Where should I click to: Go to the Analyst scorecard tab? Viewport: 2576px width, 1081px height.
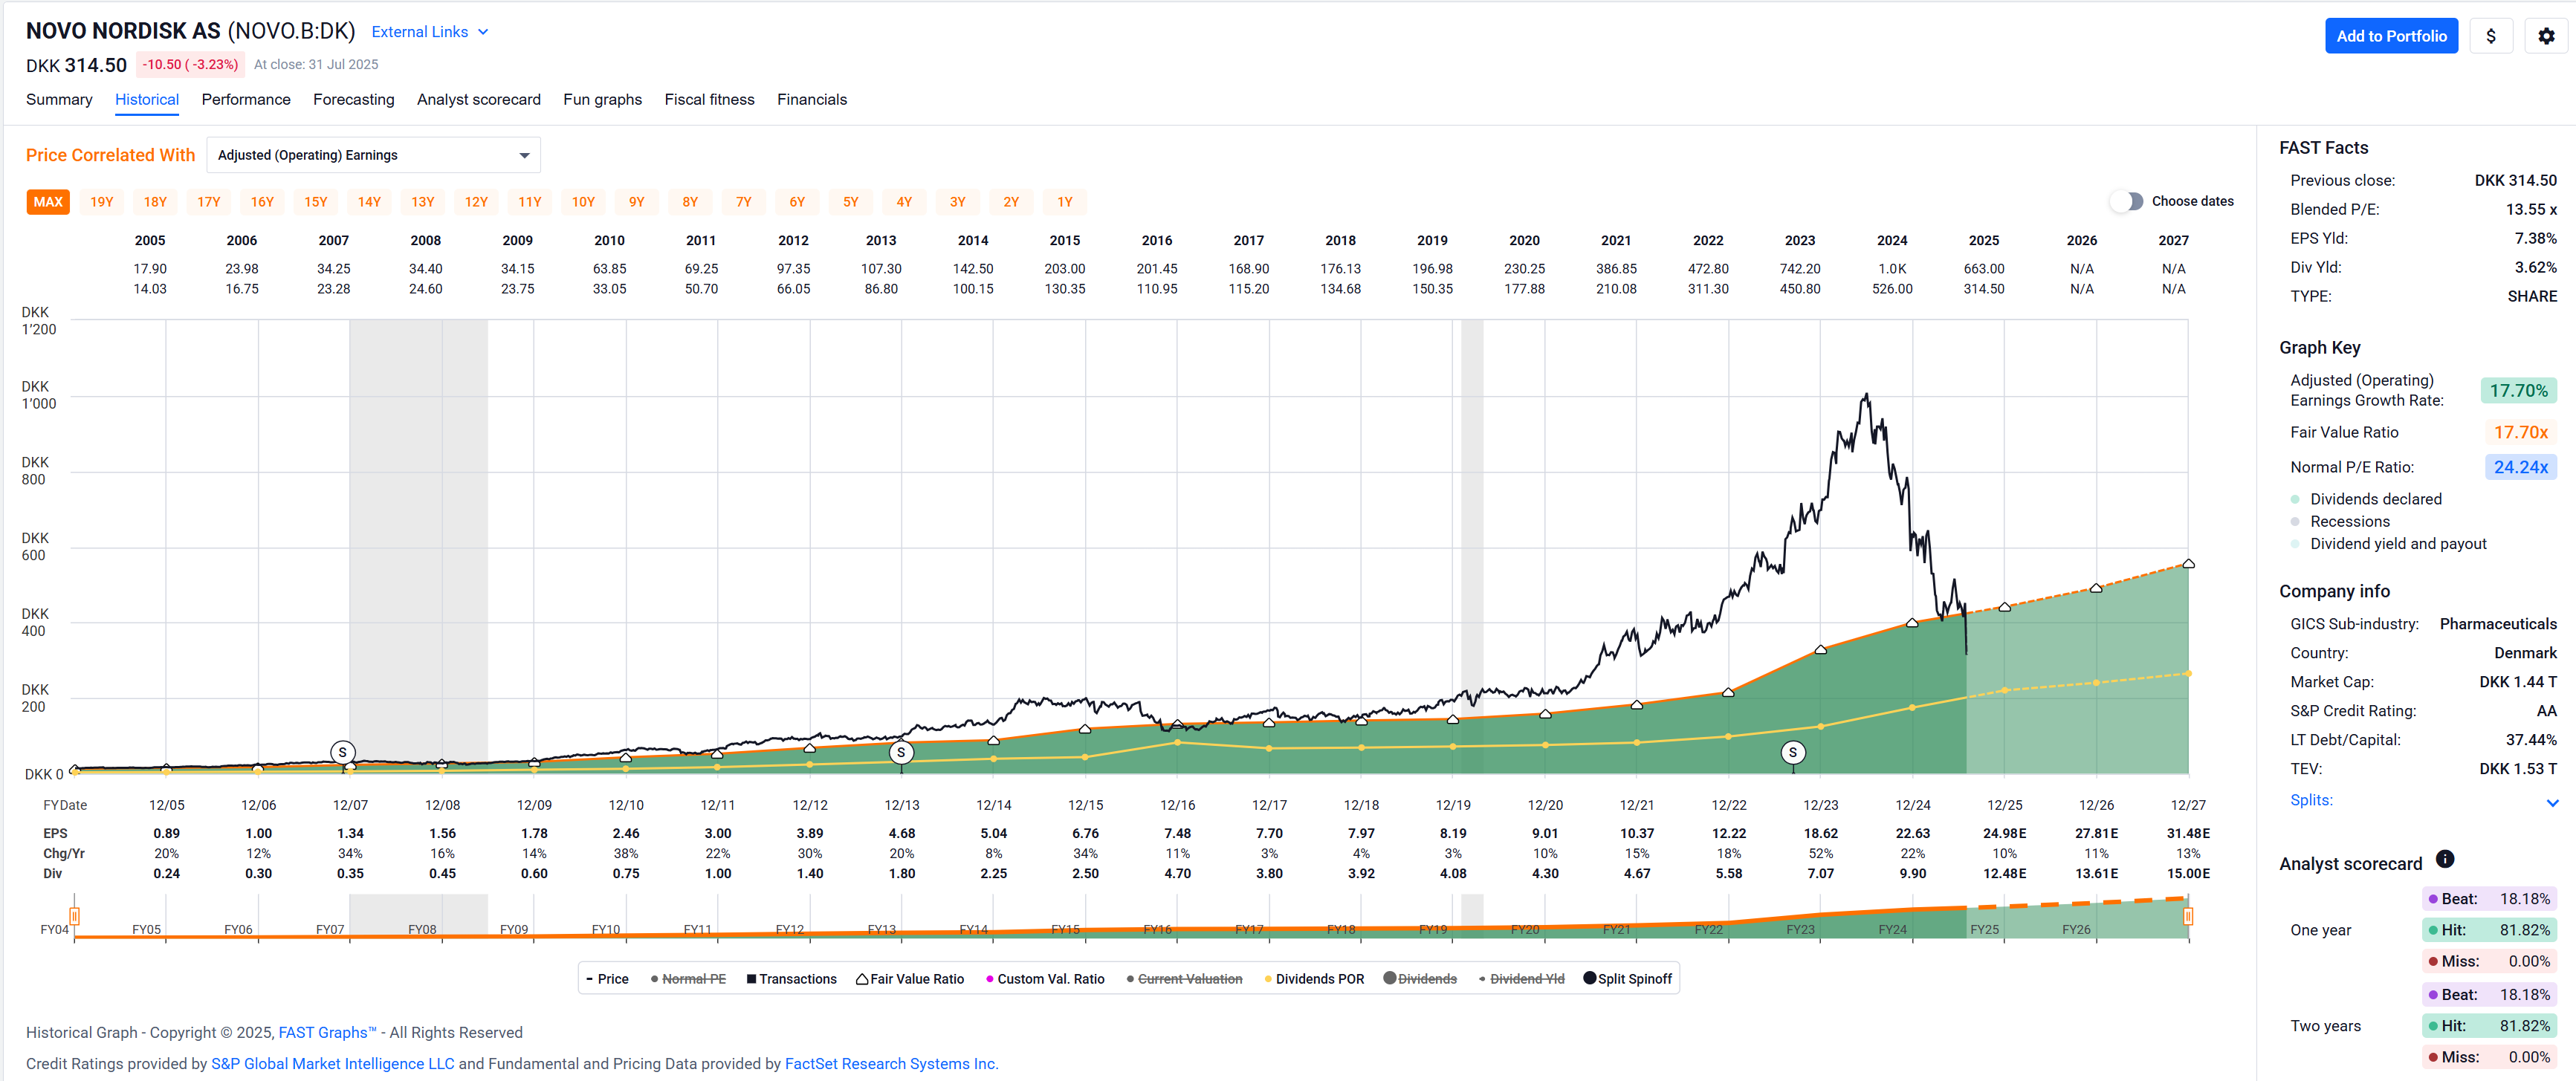click(x=479, y=99)
